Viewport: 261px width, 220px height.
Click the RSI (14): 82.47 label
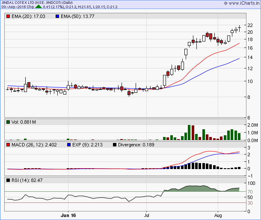pos(27,180)
